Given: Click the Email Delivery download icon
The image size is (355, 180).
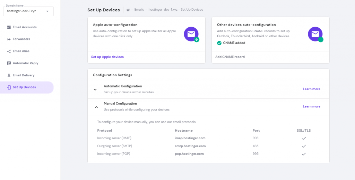Looking at the screenshot, I should tap(9, 75).
